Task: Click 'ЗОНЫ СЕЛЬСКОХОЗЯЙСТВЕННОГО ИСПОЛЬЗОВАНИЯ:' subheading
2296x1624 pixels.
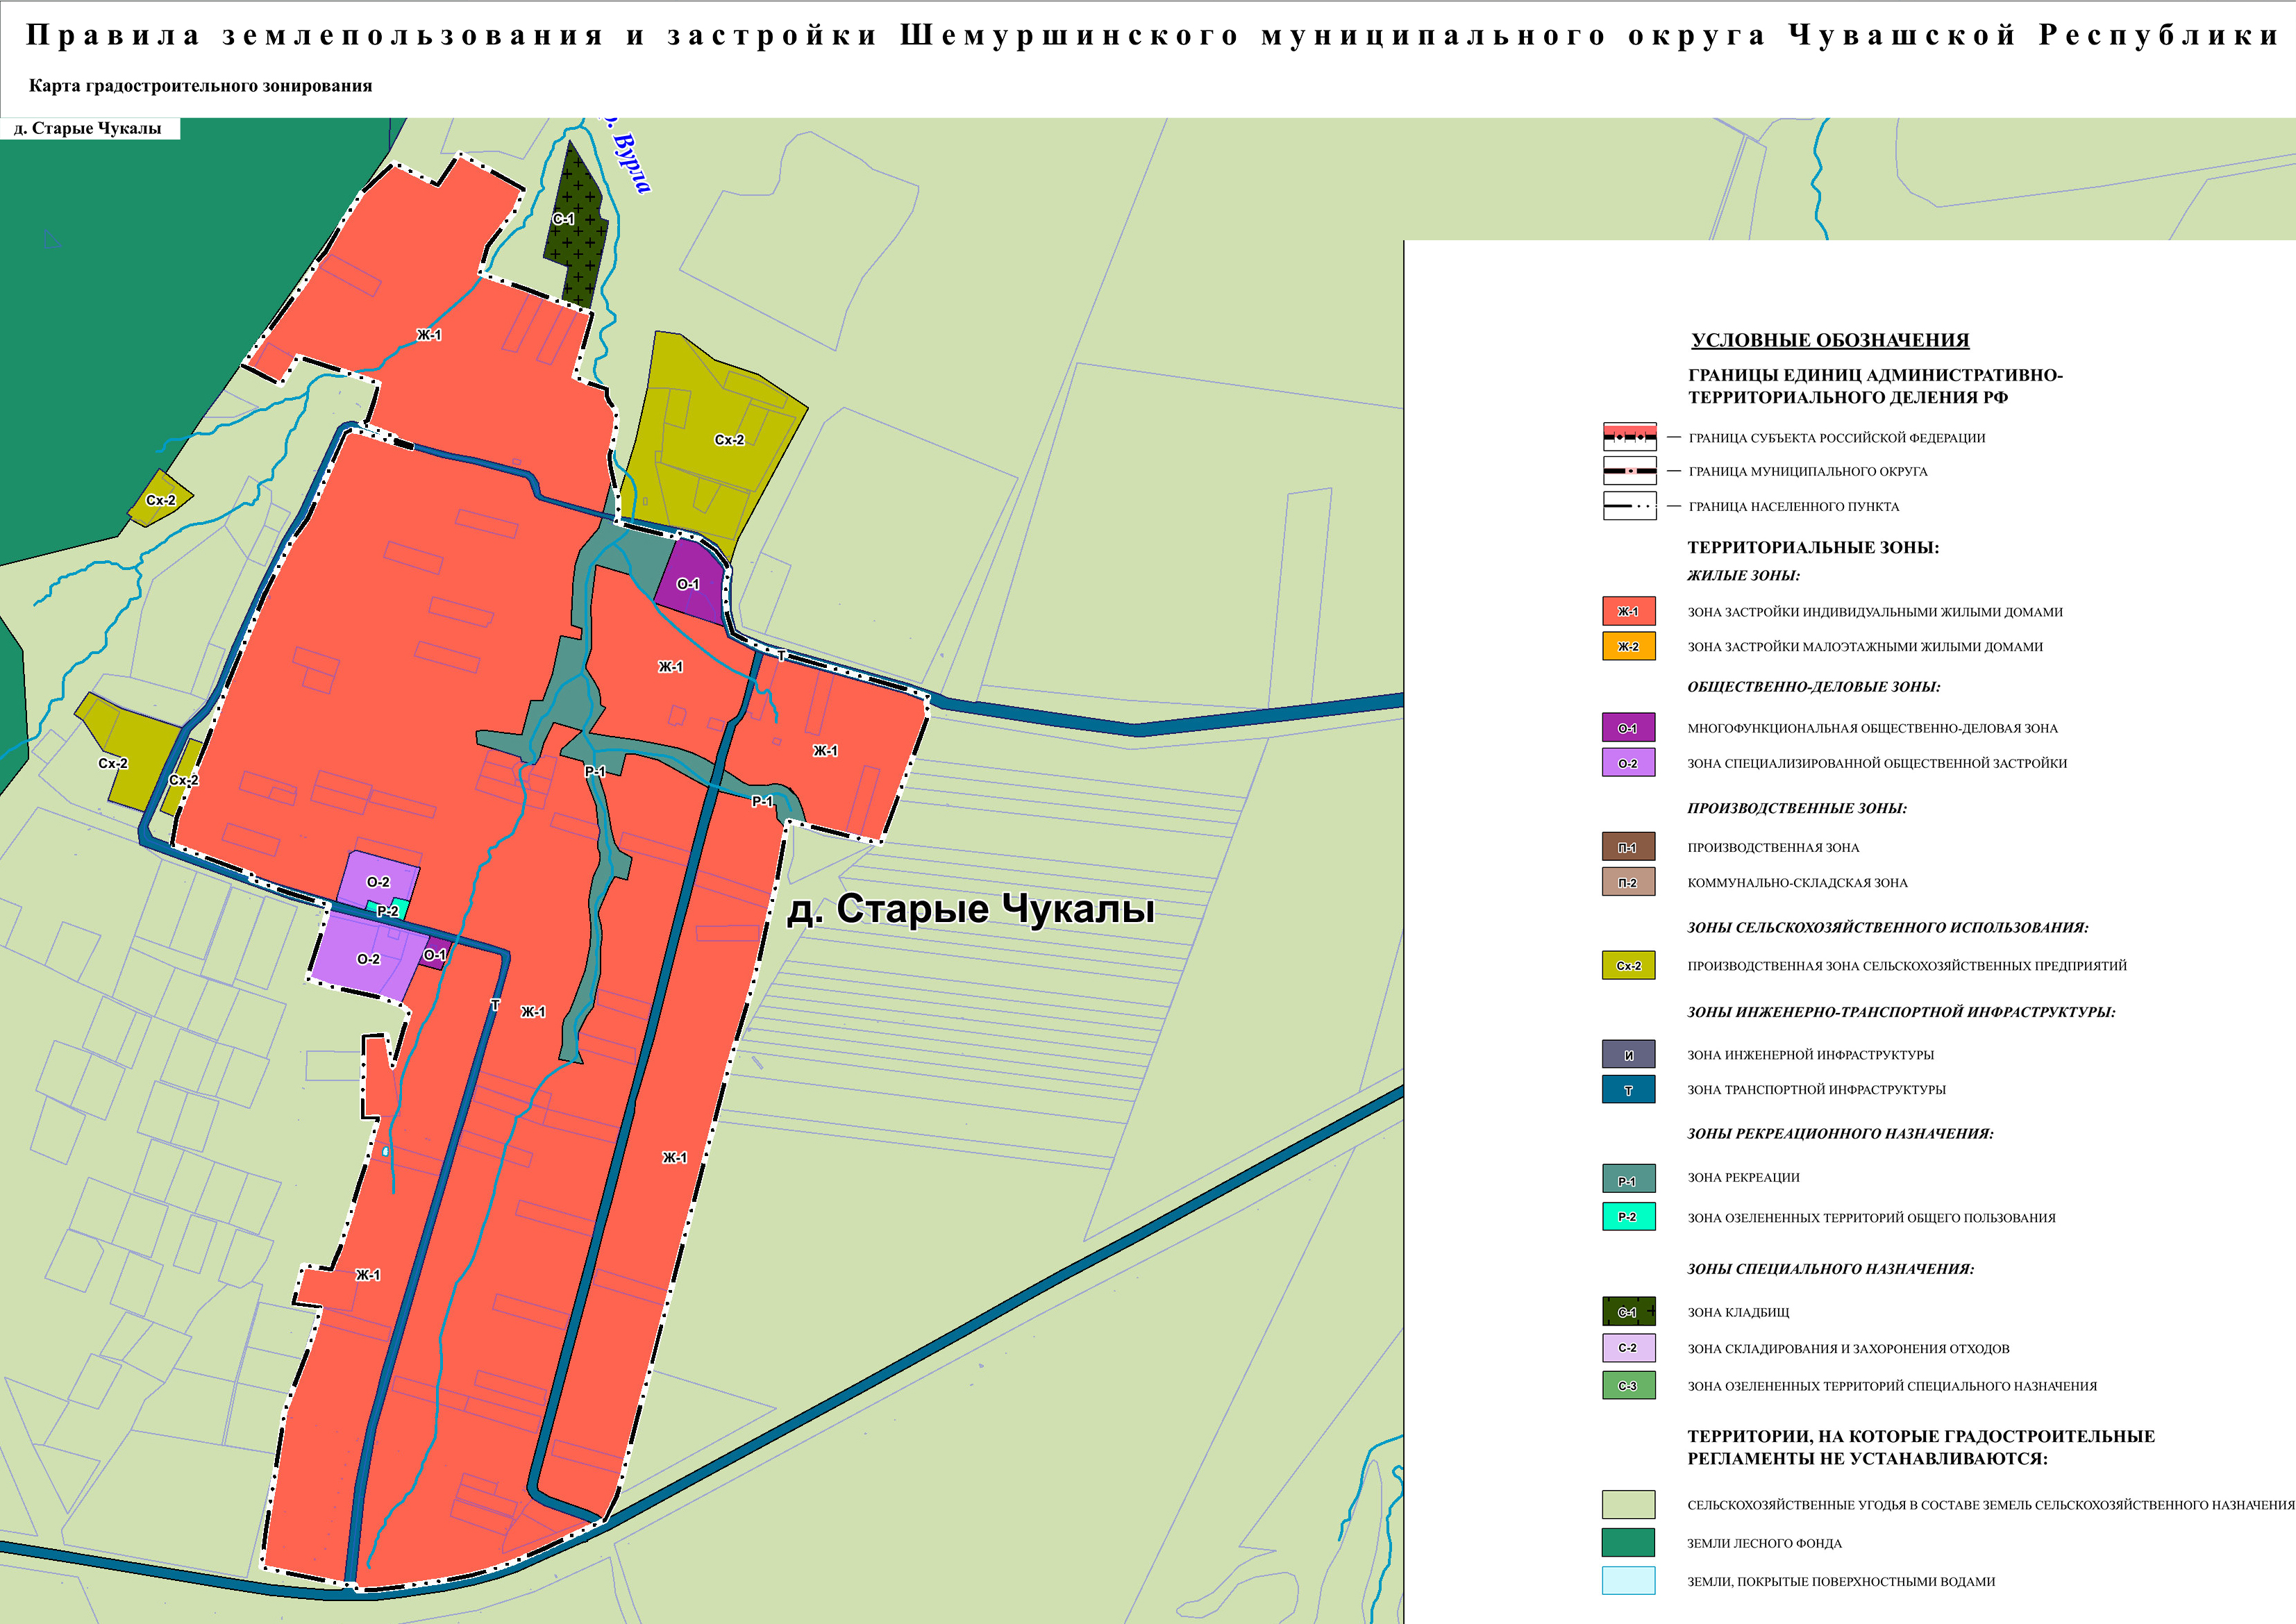Action: (1888, 927)
